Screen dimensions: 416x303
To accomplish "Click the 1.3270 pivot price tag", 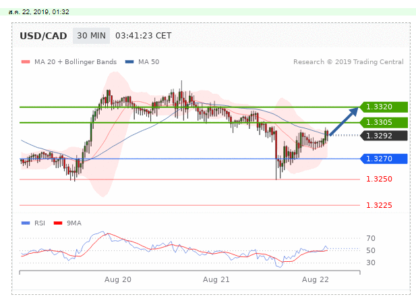I will pos(384,159).
